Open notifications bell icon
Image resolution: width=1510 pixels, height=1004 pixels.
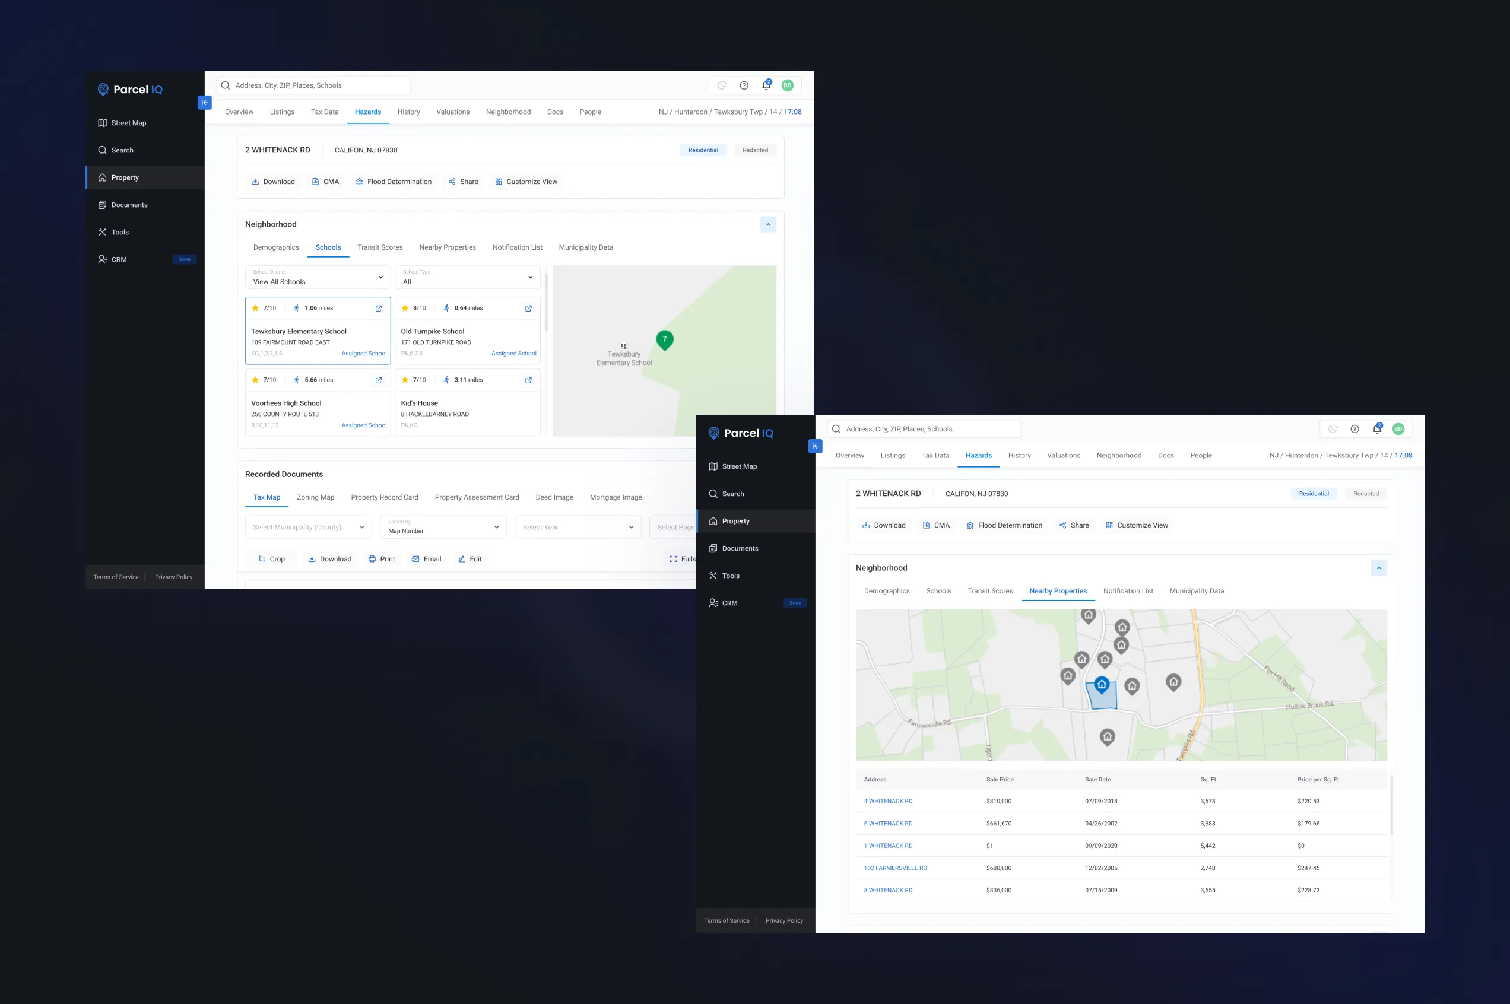coord(766,85)
